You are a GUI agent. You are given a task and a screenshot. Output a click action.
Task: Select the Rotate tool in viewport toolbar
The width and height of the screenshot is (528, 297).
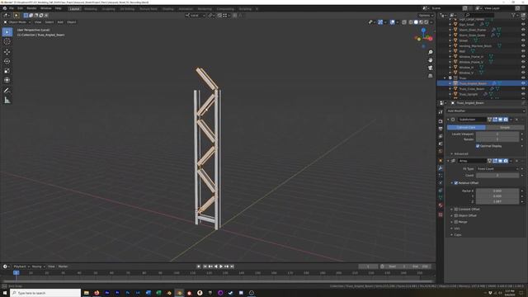click(x=7, y=61)
